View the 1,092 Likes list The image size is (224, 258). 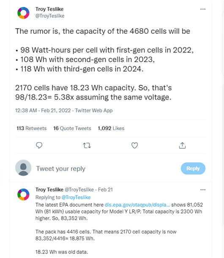[x=111, y=128]
